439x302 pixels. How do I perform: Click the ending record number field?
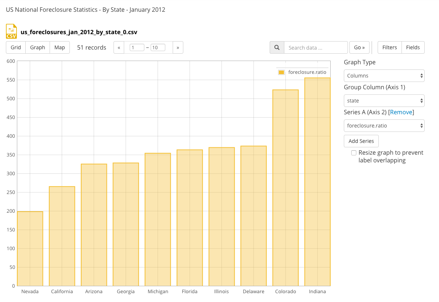(158, 48)
